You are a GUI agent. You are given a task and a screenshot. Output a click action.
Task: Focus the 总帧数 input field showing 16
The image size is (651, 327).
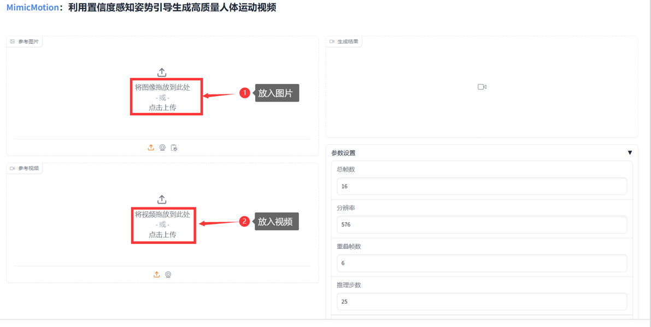pyautogui.click(x=482, y=186)
